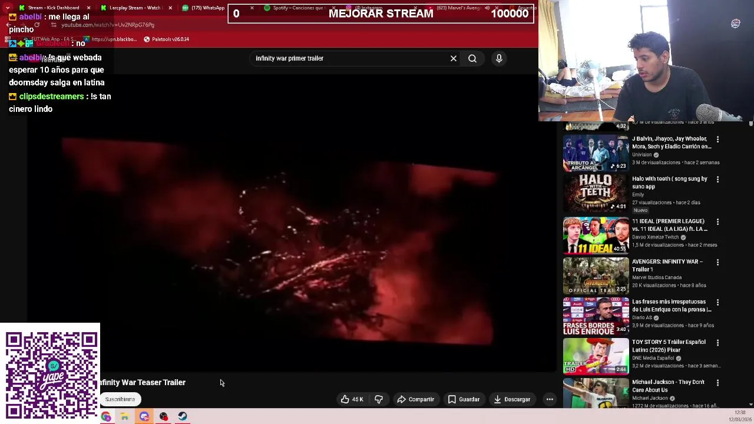754x424 pixels.
Task: Click the Descargar download button
Action: coord(512,399)
